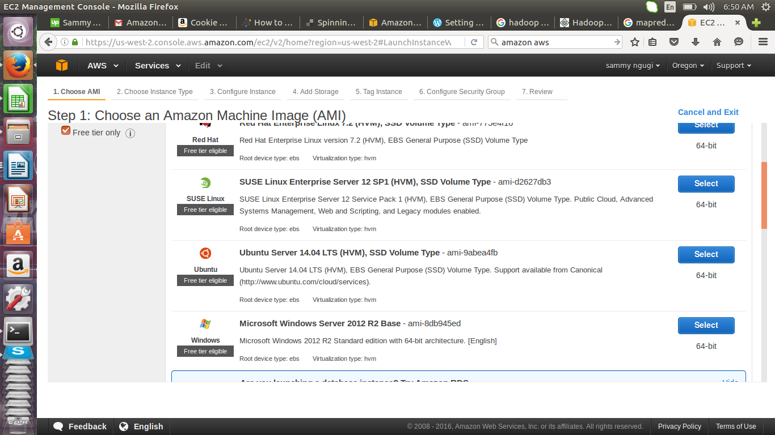Click the Free tier only info icon

point(130,134)
